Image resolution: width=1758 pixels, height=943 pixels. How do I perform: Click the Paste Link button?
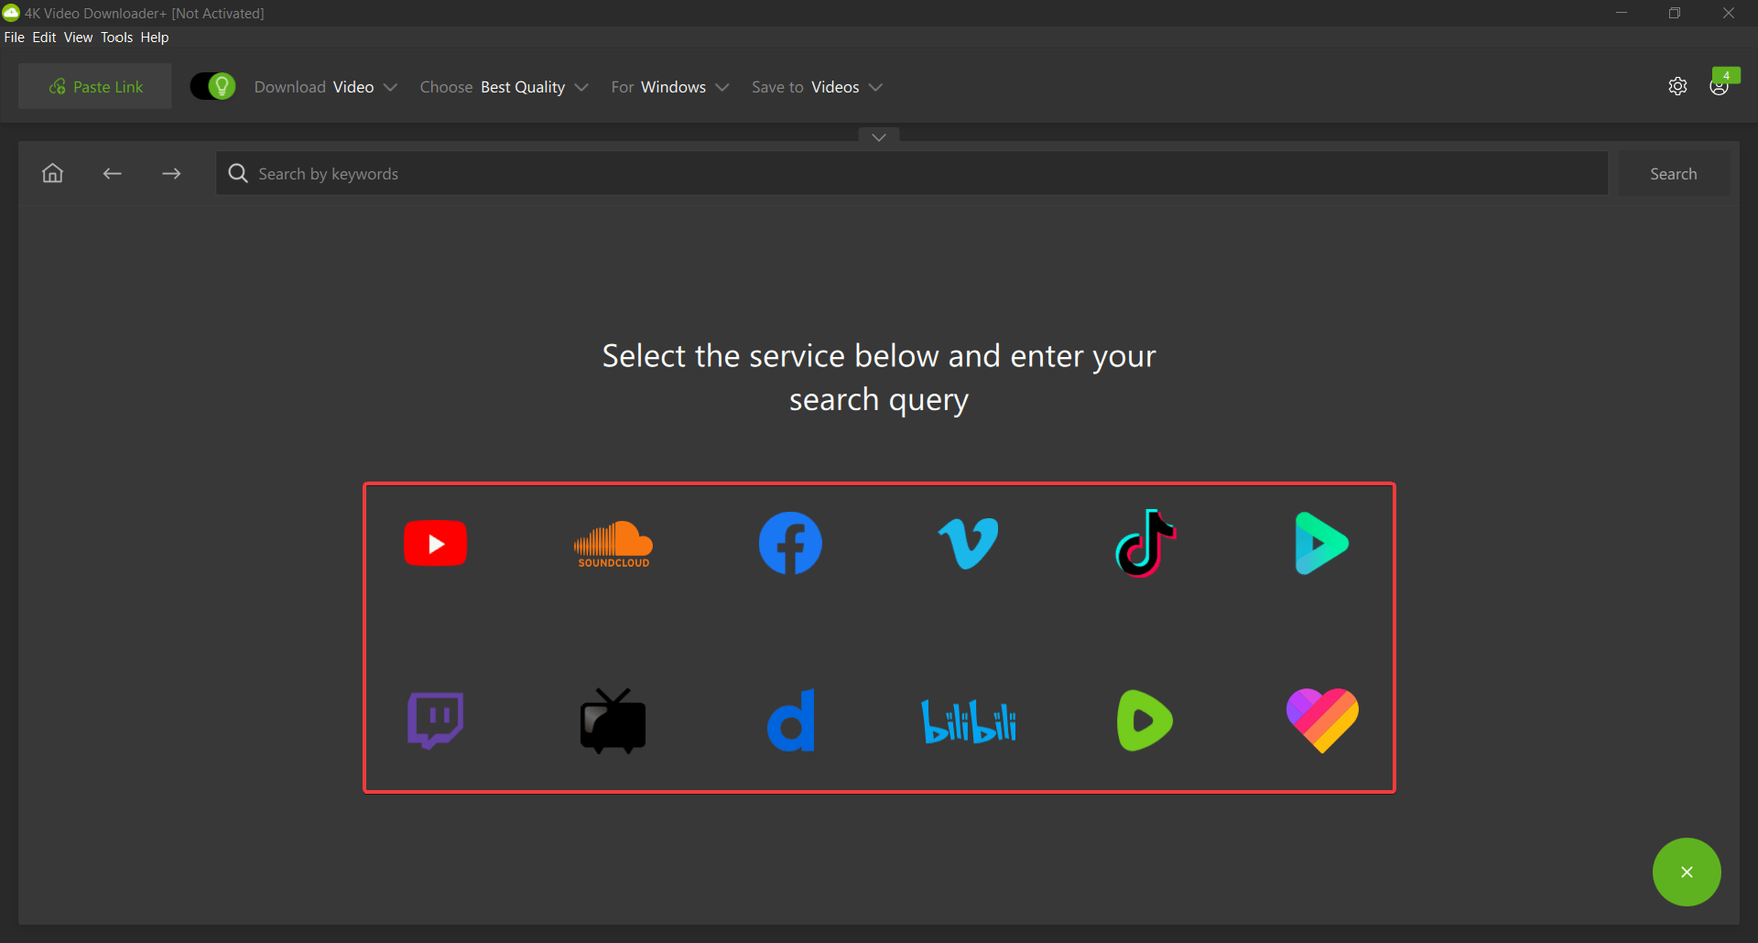click(x=94, y=85)
